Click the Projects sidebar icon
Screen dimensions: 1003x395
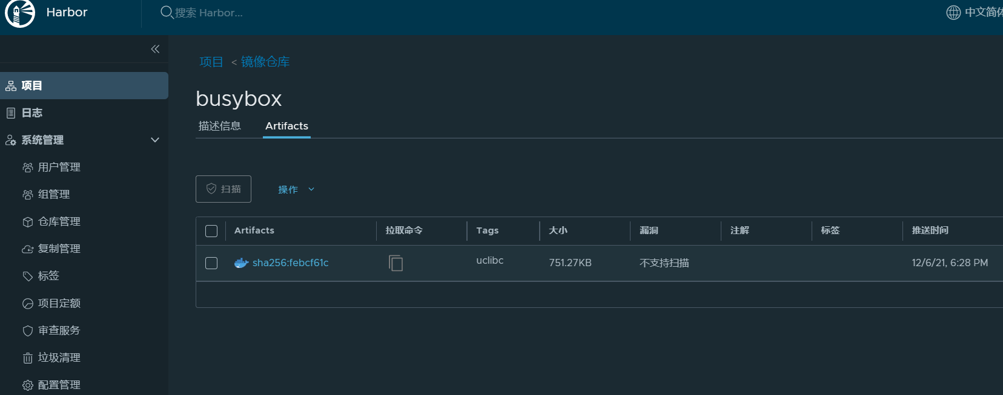tap(11, 86)
